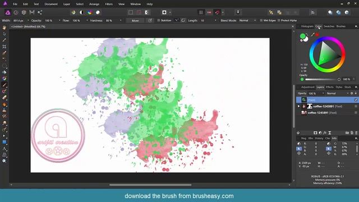
Task: Select the Flood Fill tool
Action: (4, 72)
